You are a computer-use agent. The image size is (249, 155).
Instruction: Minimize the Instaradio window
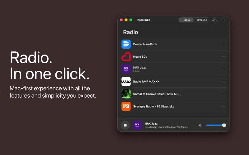coord(126,20)
